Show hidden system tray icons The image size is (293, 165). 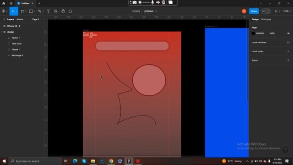(x=247, y=161)
